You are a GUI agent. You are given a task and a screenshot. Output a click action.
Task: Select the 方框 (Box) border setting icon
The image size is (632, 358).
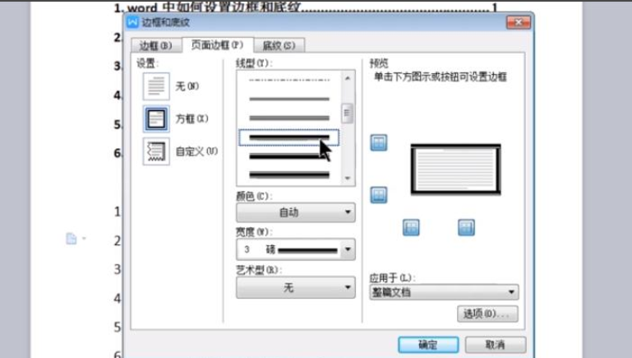point(156,119)
